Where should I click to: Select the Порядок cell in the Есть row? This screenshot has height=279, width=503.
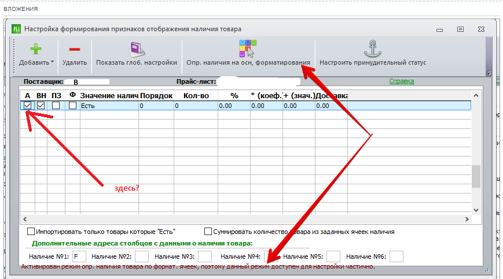(x=156, y=106)
